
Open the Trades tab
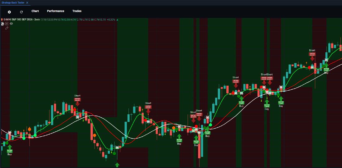pos(77,11)
